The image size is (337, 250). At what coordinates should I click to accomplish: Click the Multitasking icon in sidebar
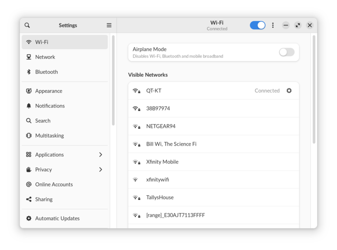point(29,136)
